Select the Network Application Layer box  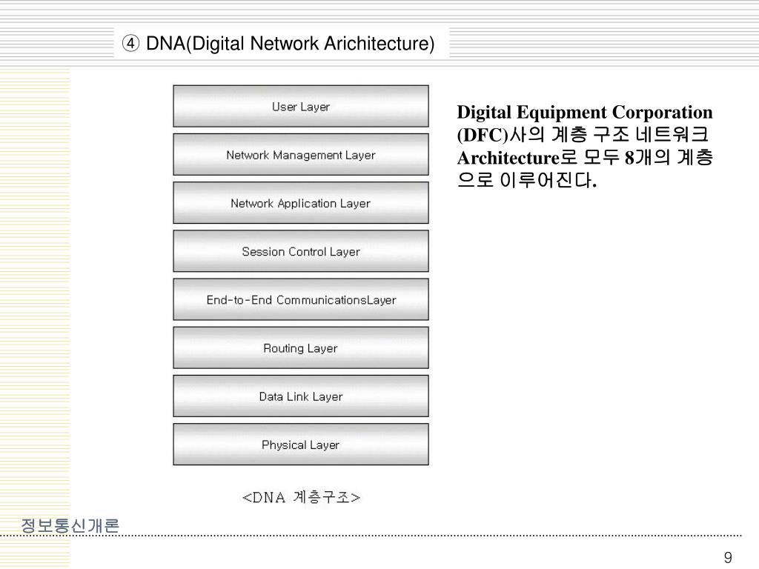(x=301, y=203)
